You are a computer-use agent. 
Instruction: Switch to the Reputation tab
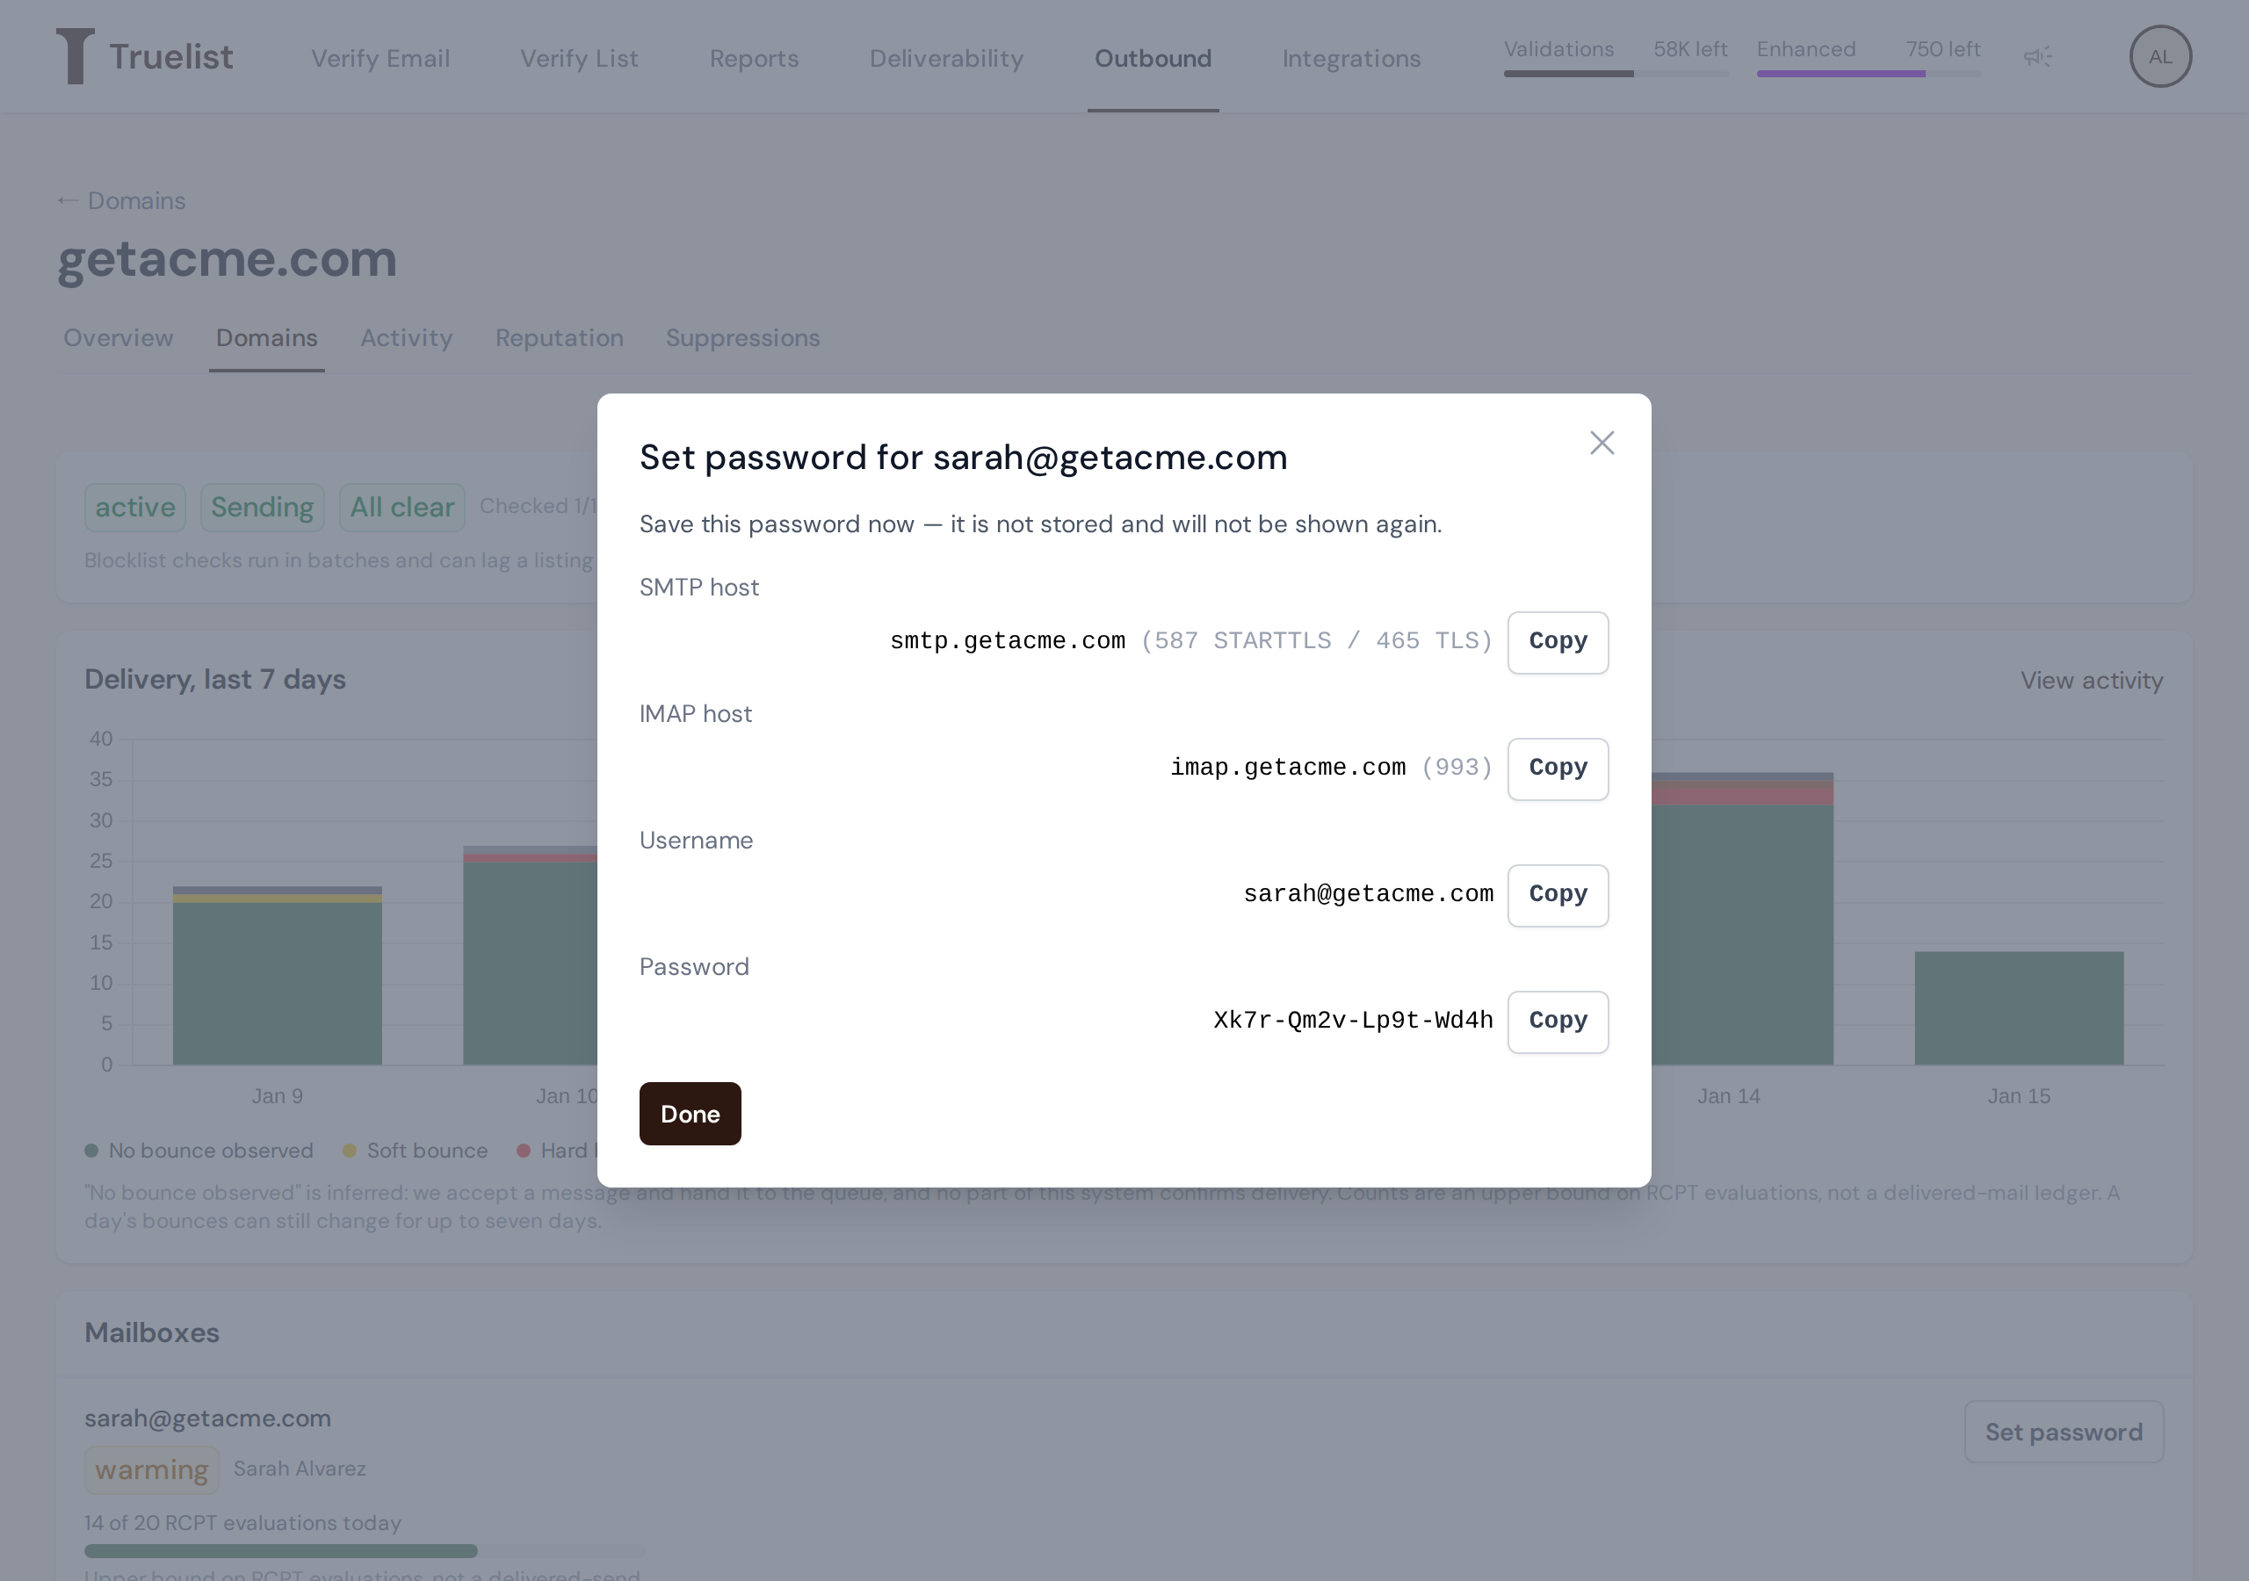(560, 338)
